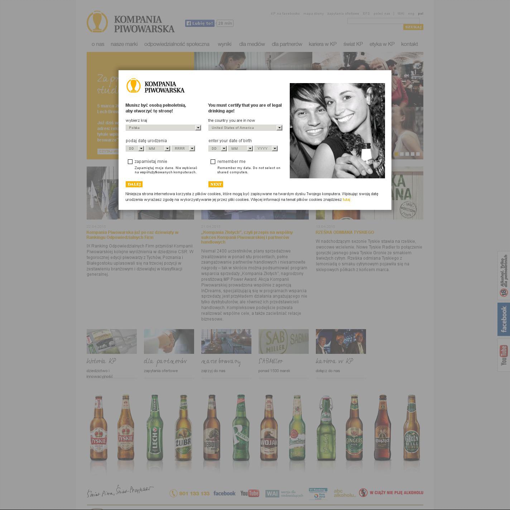Select the Gingers beer bottle
The width and height of the screenshot is (510, 510).
coord(354,428)
